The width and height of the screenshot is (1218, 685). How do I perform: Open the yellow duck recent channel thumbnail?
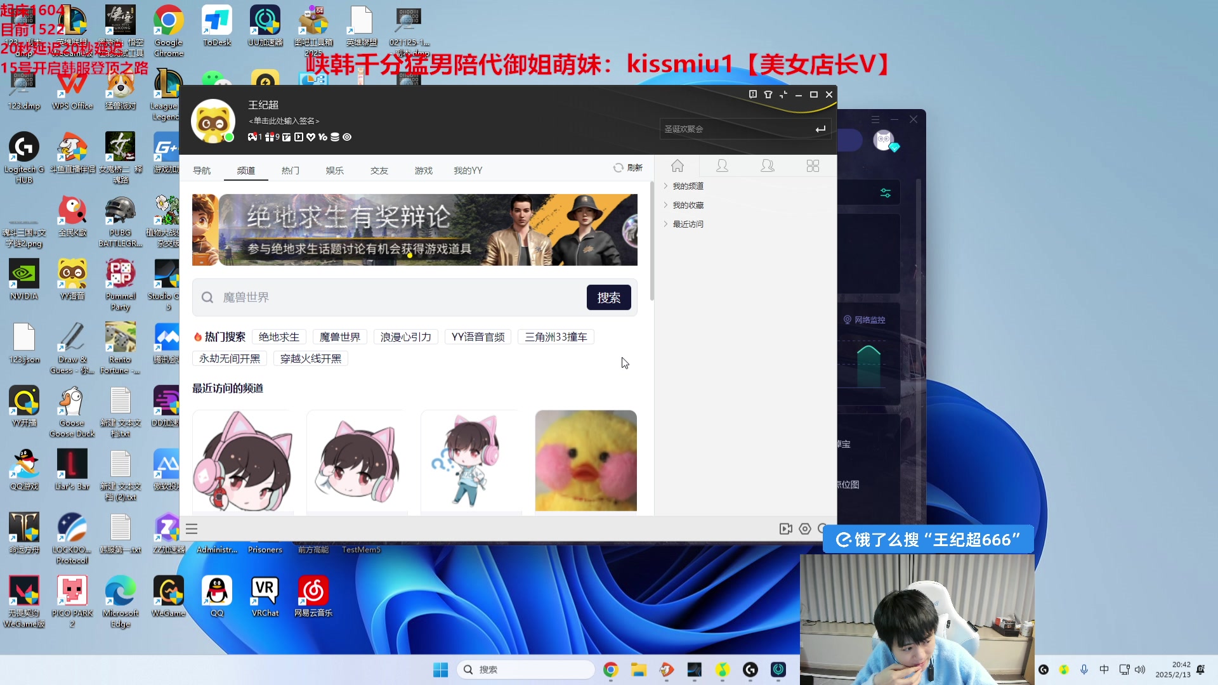pos(586,460)
